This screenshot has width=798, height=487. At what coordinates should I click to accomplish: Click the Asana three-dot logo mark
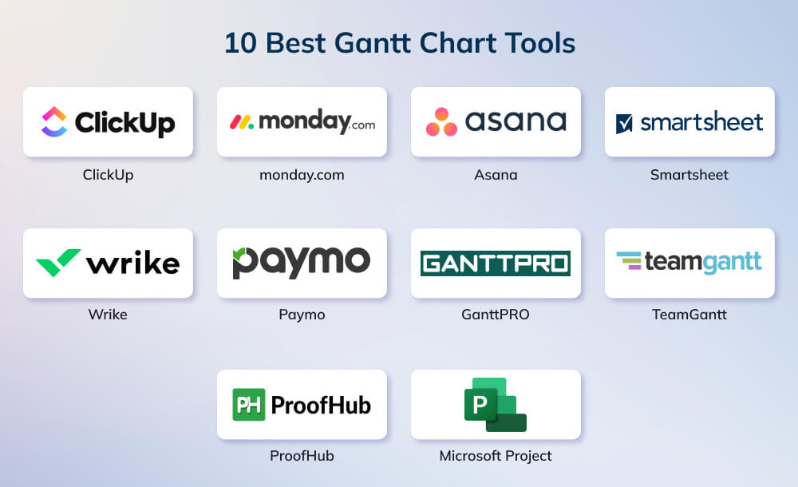point(441,121)
